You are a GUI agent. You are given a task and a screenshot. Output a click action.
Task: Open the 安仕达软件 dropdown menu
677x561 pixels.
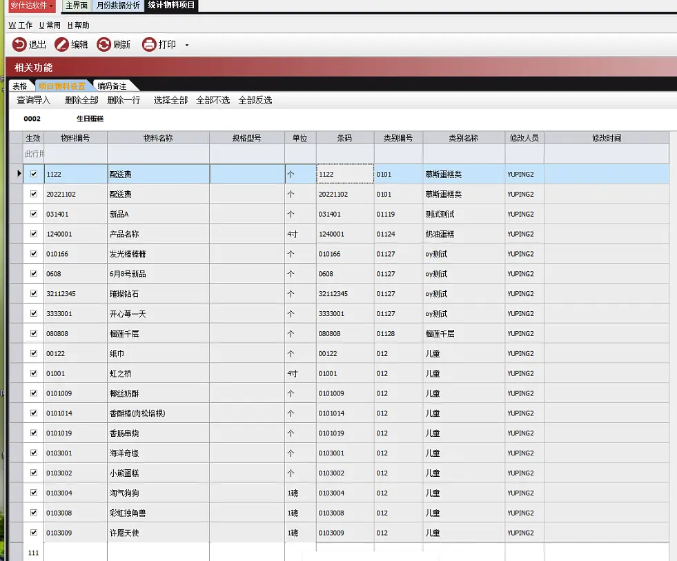point(32,6)
